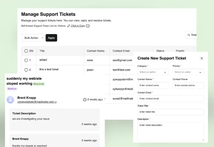
Task: Click the Click to Copy link
Action: [x=78, y=26]
